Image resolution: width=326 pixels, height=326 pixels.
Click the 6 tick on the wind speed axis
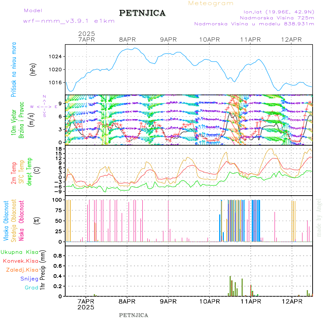[x=60, y=116]
